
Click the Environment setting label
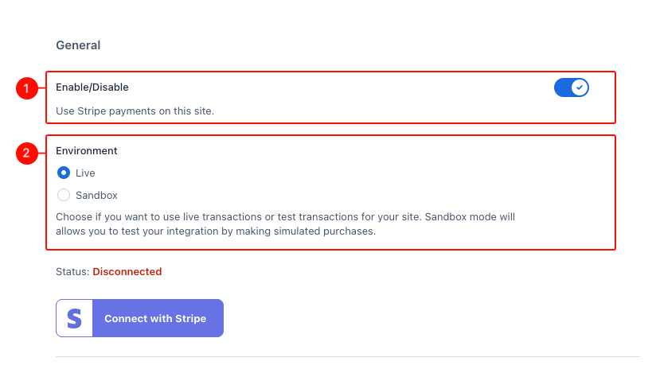tap(86, 150)
